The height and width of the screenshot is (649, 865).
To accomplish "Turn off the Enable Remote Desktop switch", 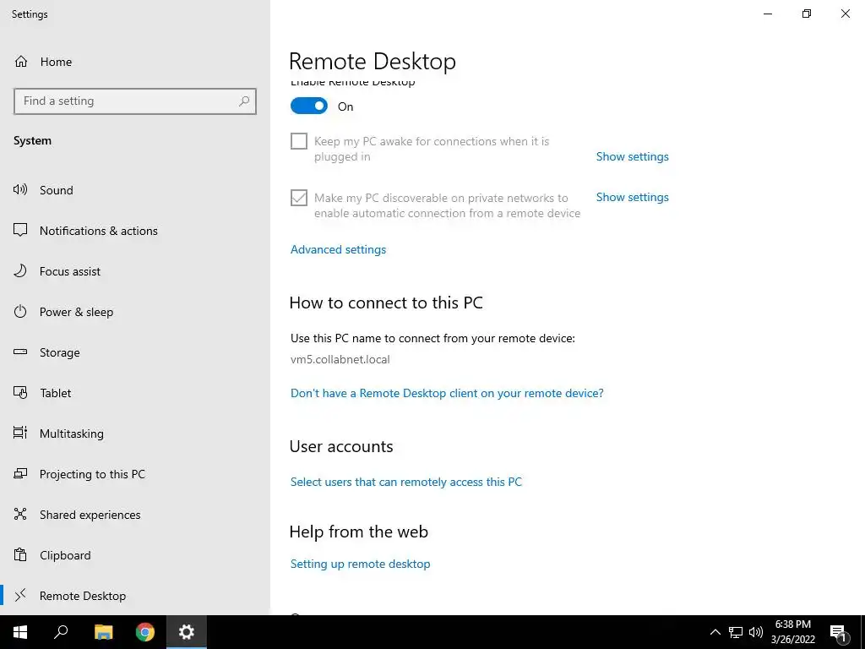I will pyautogui.click(x=309, y=106).
